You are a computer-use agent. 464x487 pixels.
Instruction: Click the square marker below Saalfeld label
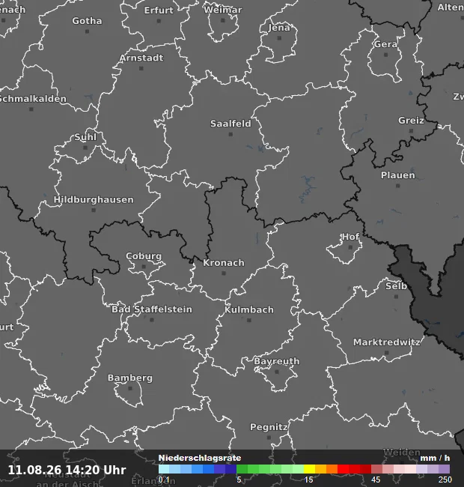231,134
